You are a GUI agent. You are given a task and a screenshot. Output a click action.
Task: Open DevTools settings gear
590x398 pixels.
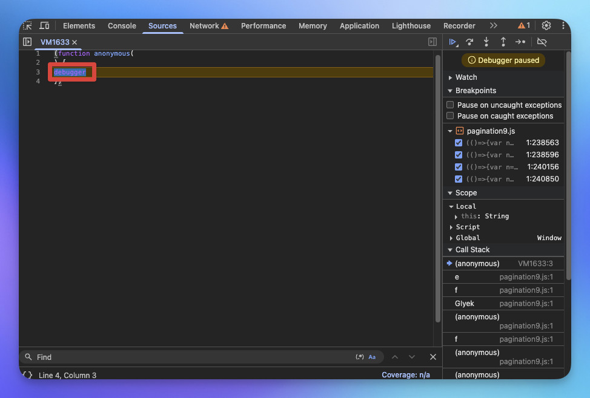(546, 25)
